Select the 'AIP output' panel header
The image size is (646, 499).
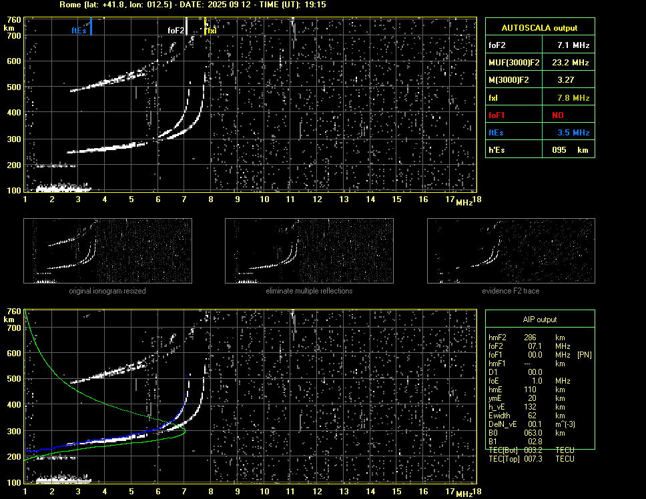pyautogui.click(x=540, y=320)
